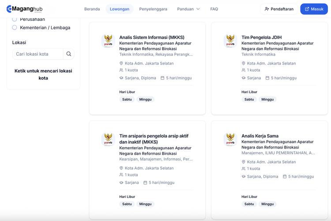Click calendar icon on Analis Sistem Informasi card

pos(162,78)
